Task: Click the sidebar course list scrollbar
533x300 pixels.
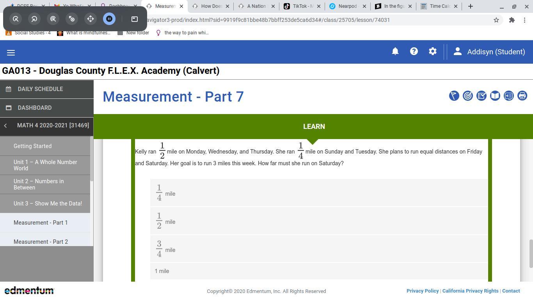Action: click(x=92, y=159)
